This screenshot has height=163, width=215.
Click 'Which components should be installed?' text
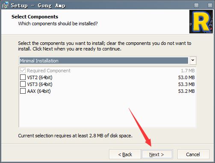[58, 24]
